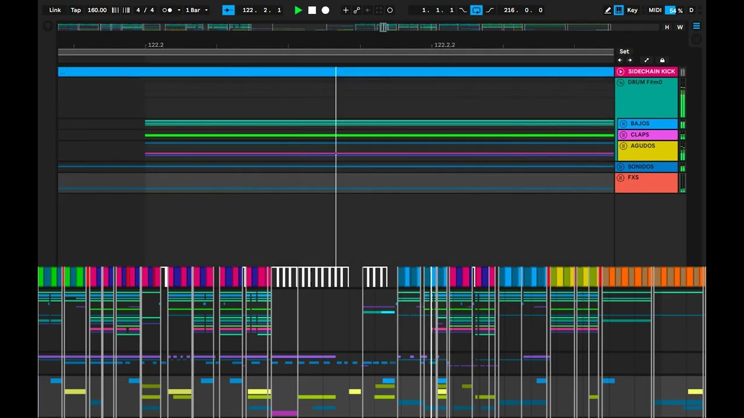Select the FXS track name
The width and height of the screenshot is (744, 418).
(633, 178)
